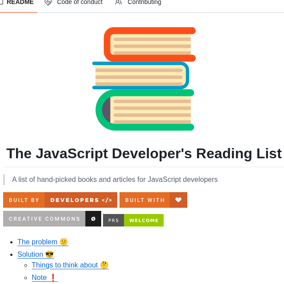284x284 pixels.
Task: Open the Contributing tab
Action: (138, 3)
